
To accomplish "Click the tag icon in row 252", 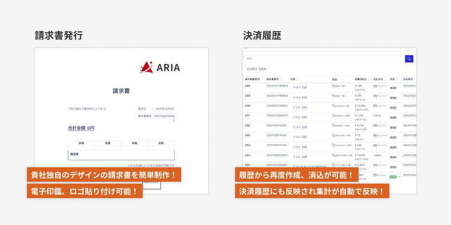I will [333, 165].
